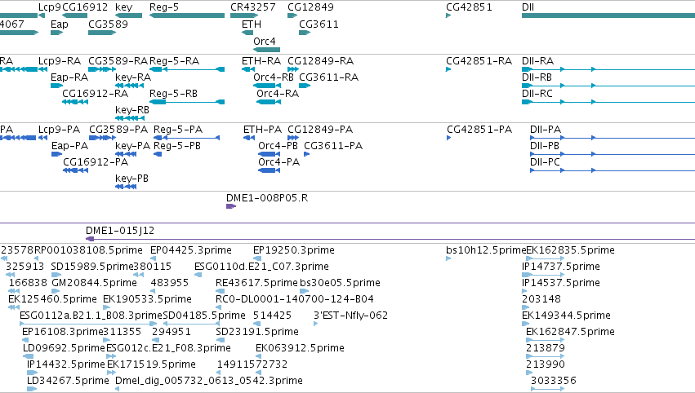Click protein Dll-PA
This screenshot has height=393, width=695.
[x=546, y=130]
